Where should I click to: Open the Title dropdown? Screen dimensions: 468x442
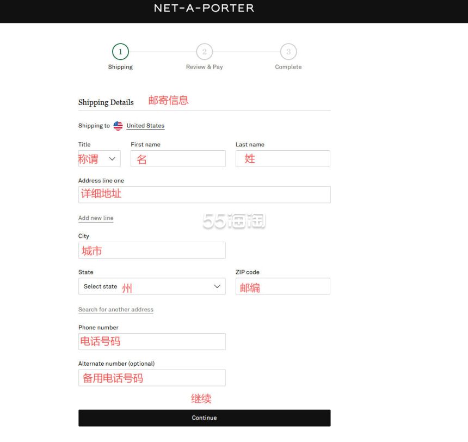tap(99, 159)
